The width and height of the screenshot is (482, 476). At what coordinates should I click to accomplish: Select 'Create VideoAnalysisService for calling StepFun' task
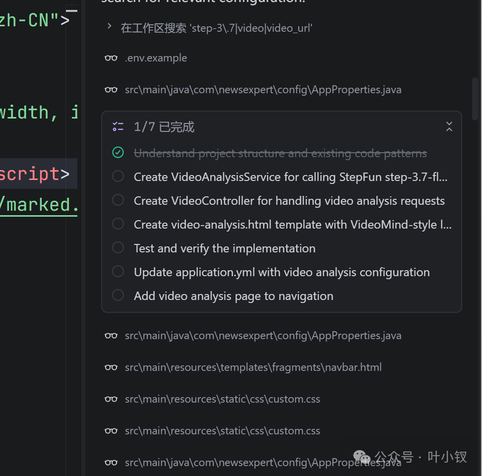click(291, 177)
